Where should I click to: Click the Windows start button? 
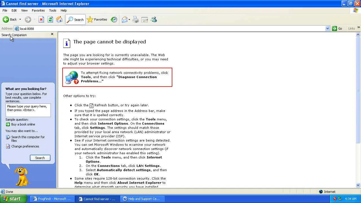[x=13, y=199]
